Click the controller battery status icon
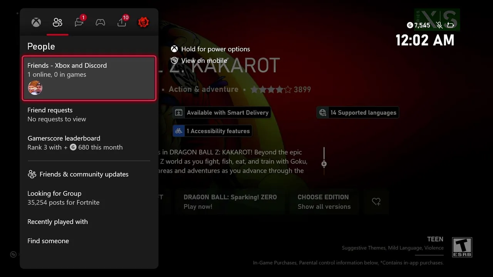The height and width of the screenshot is (277, 493). click(x=451, y=25)
